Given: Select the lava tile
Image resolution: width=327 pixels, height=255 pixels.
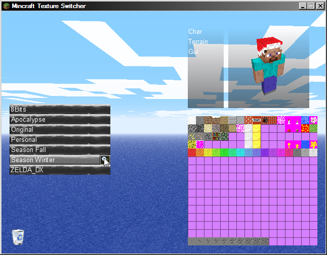Looking at the screenshot, I should pos(305,128).
